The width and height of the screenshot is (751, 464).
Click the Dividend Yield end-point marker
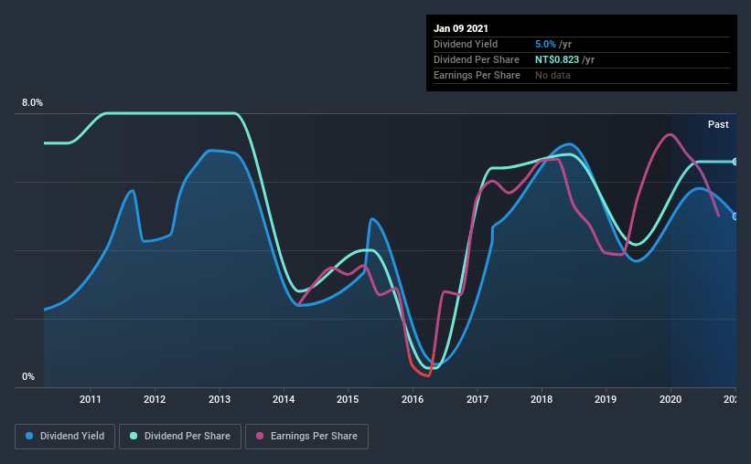point(735,216)
